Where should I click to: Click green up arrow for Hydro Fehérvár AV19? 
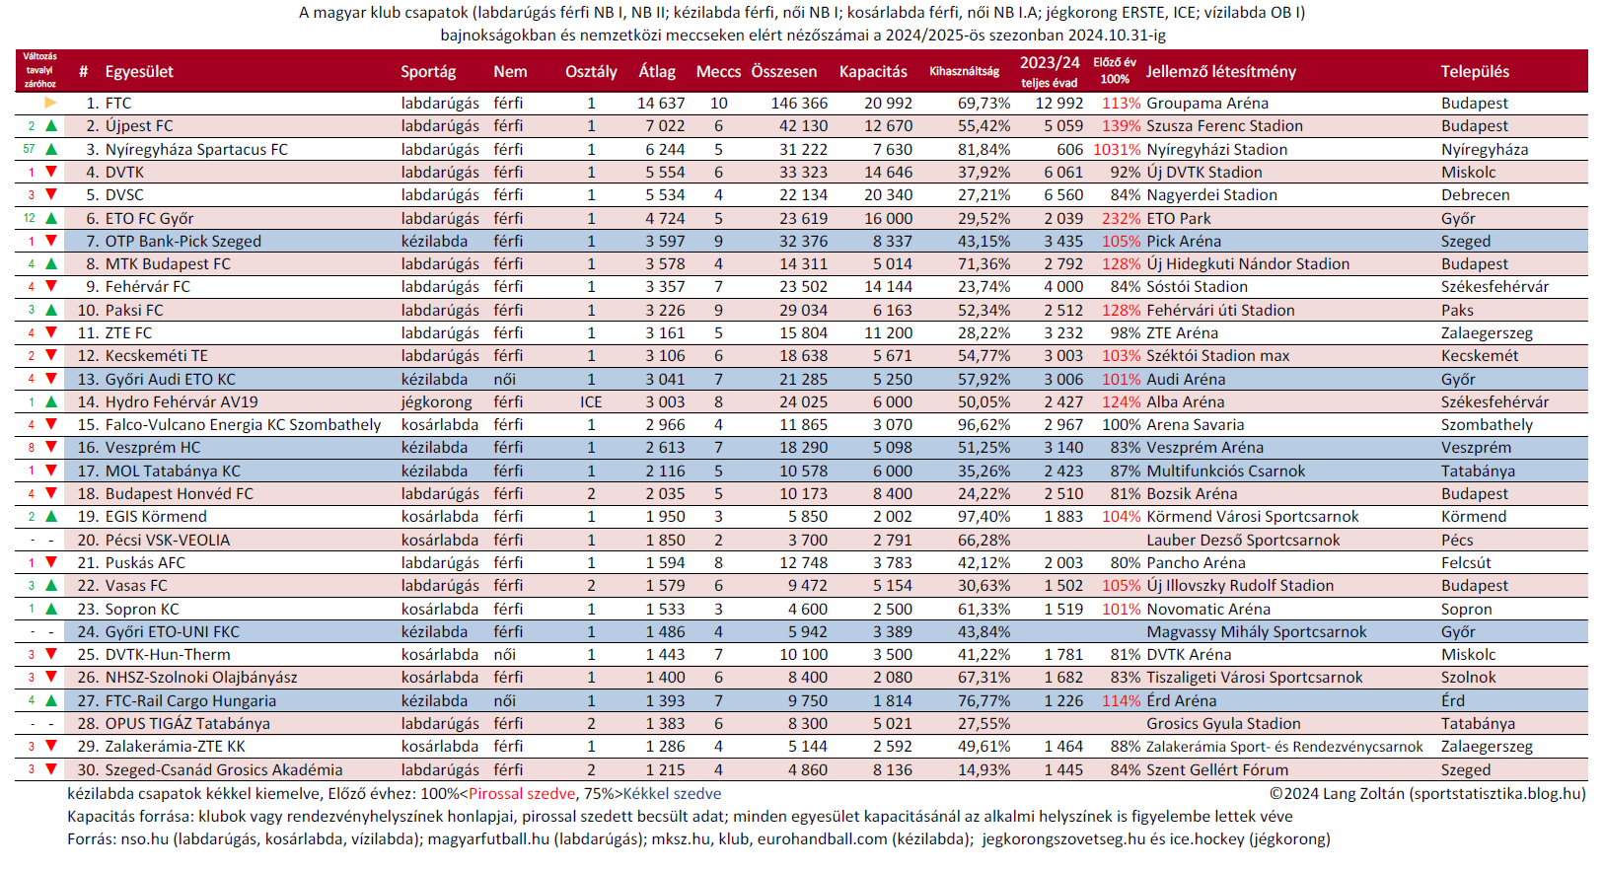51,401
